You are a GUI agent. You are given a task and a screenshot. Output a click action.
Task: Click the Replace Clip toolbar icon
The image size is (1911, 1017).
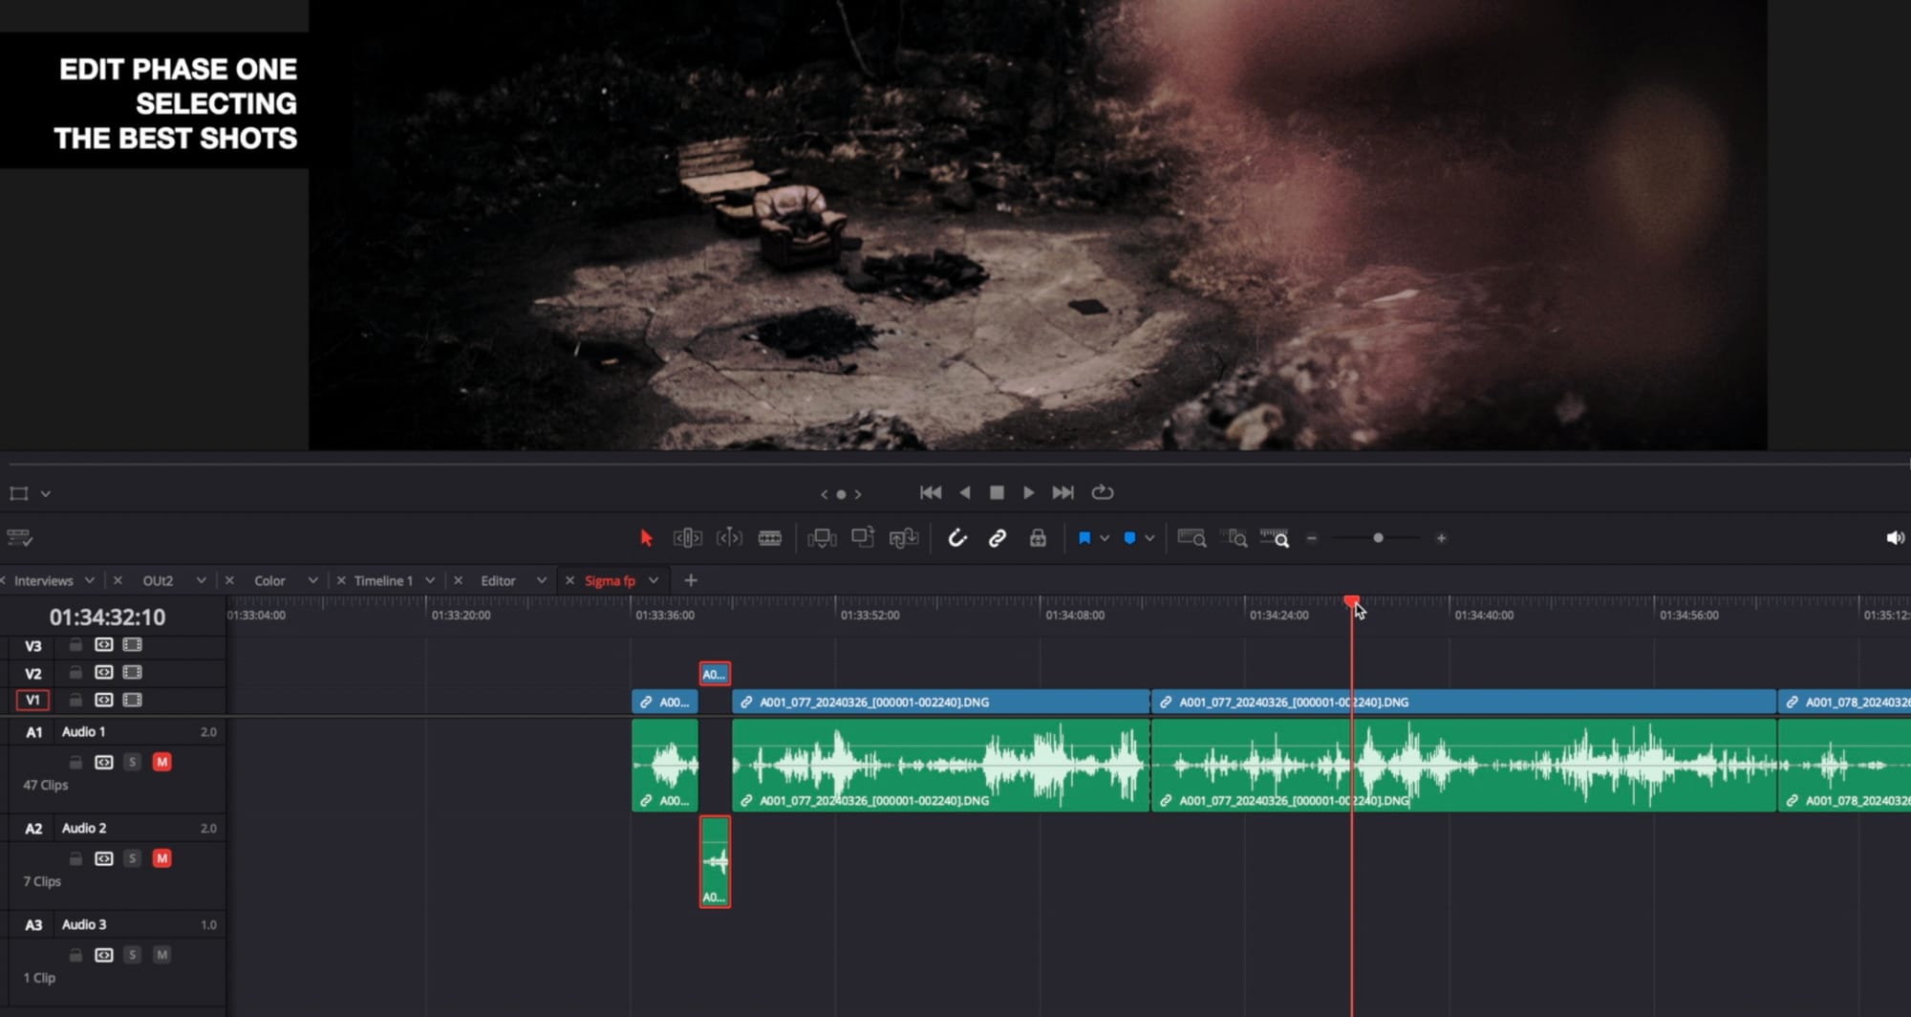904,538
